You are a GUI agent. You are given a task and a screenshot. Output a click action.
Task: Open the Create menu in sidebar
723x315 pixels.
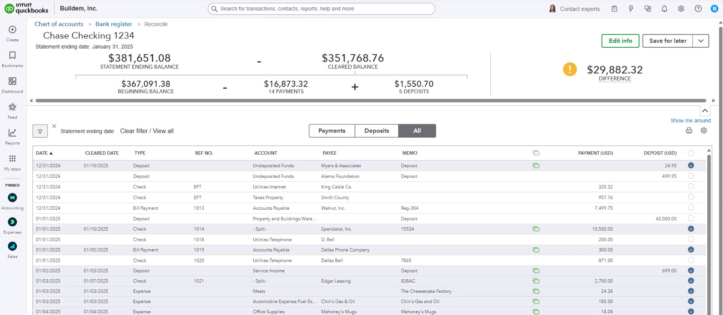coord(12,30)
